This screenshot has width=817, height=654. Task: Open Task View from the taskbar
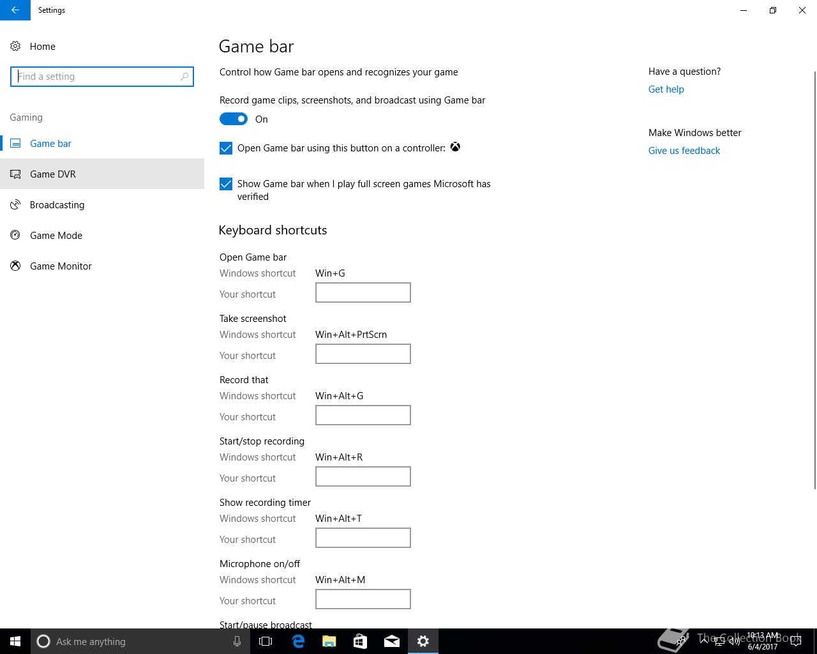(x=266, y=641)
